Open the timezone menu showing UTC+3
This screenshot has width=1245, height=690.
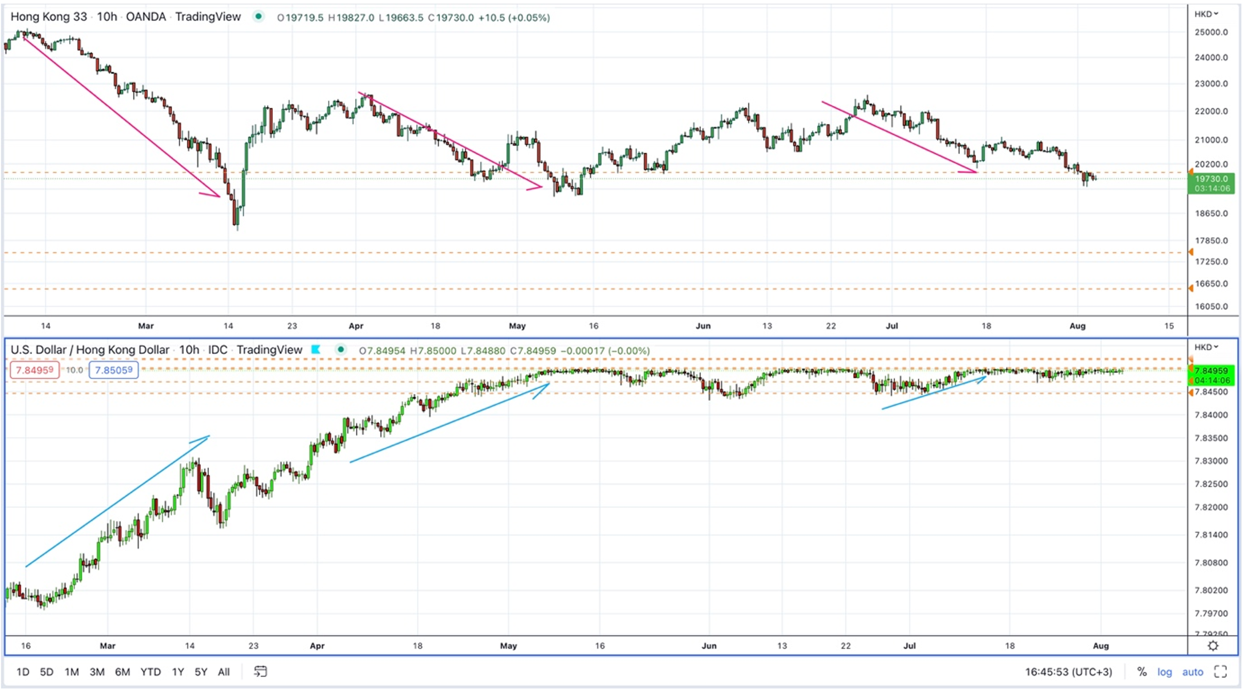click(x=1068, y=672)
